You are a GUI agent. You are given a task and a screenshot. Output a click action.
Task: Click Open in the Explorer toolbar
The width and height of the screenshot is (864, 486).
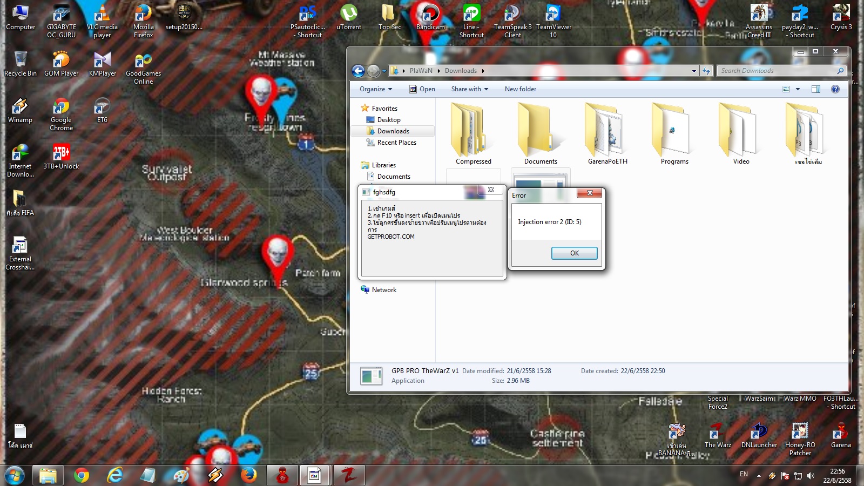[x=422, y=89]
